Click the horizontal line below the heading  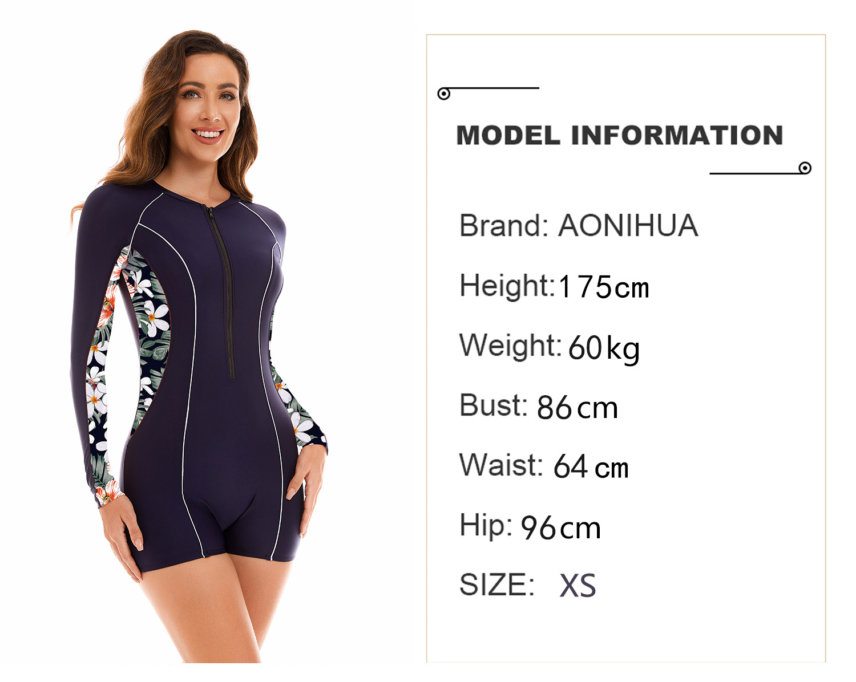[754, 173]
